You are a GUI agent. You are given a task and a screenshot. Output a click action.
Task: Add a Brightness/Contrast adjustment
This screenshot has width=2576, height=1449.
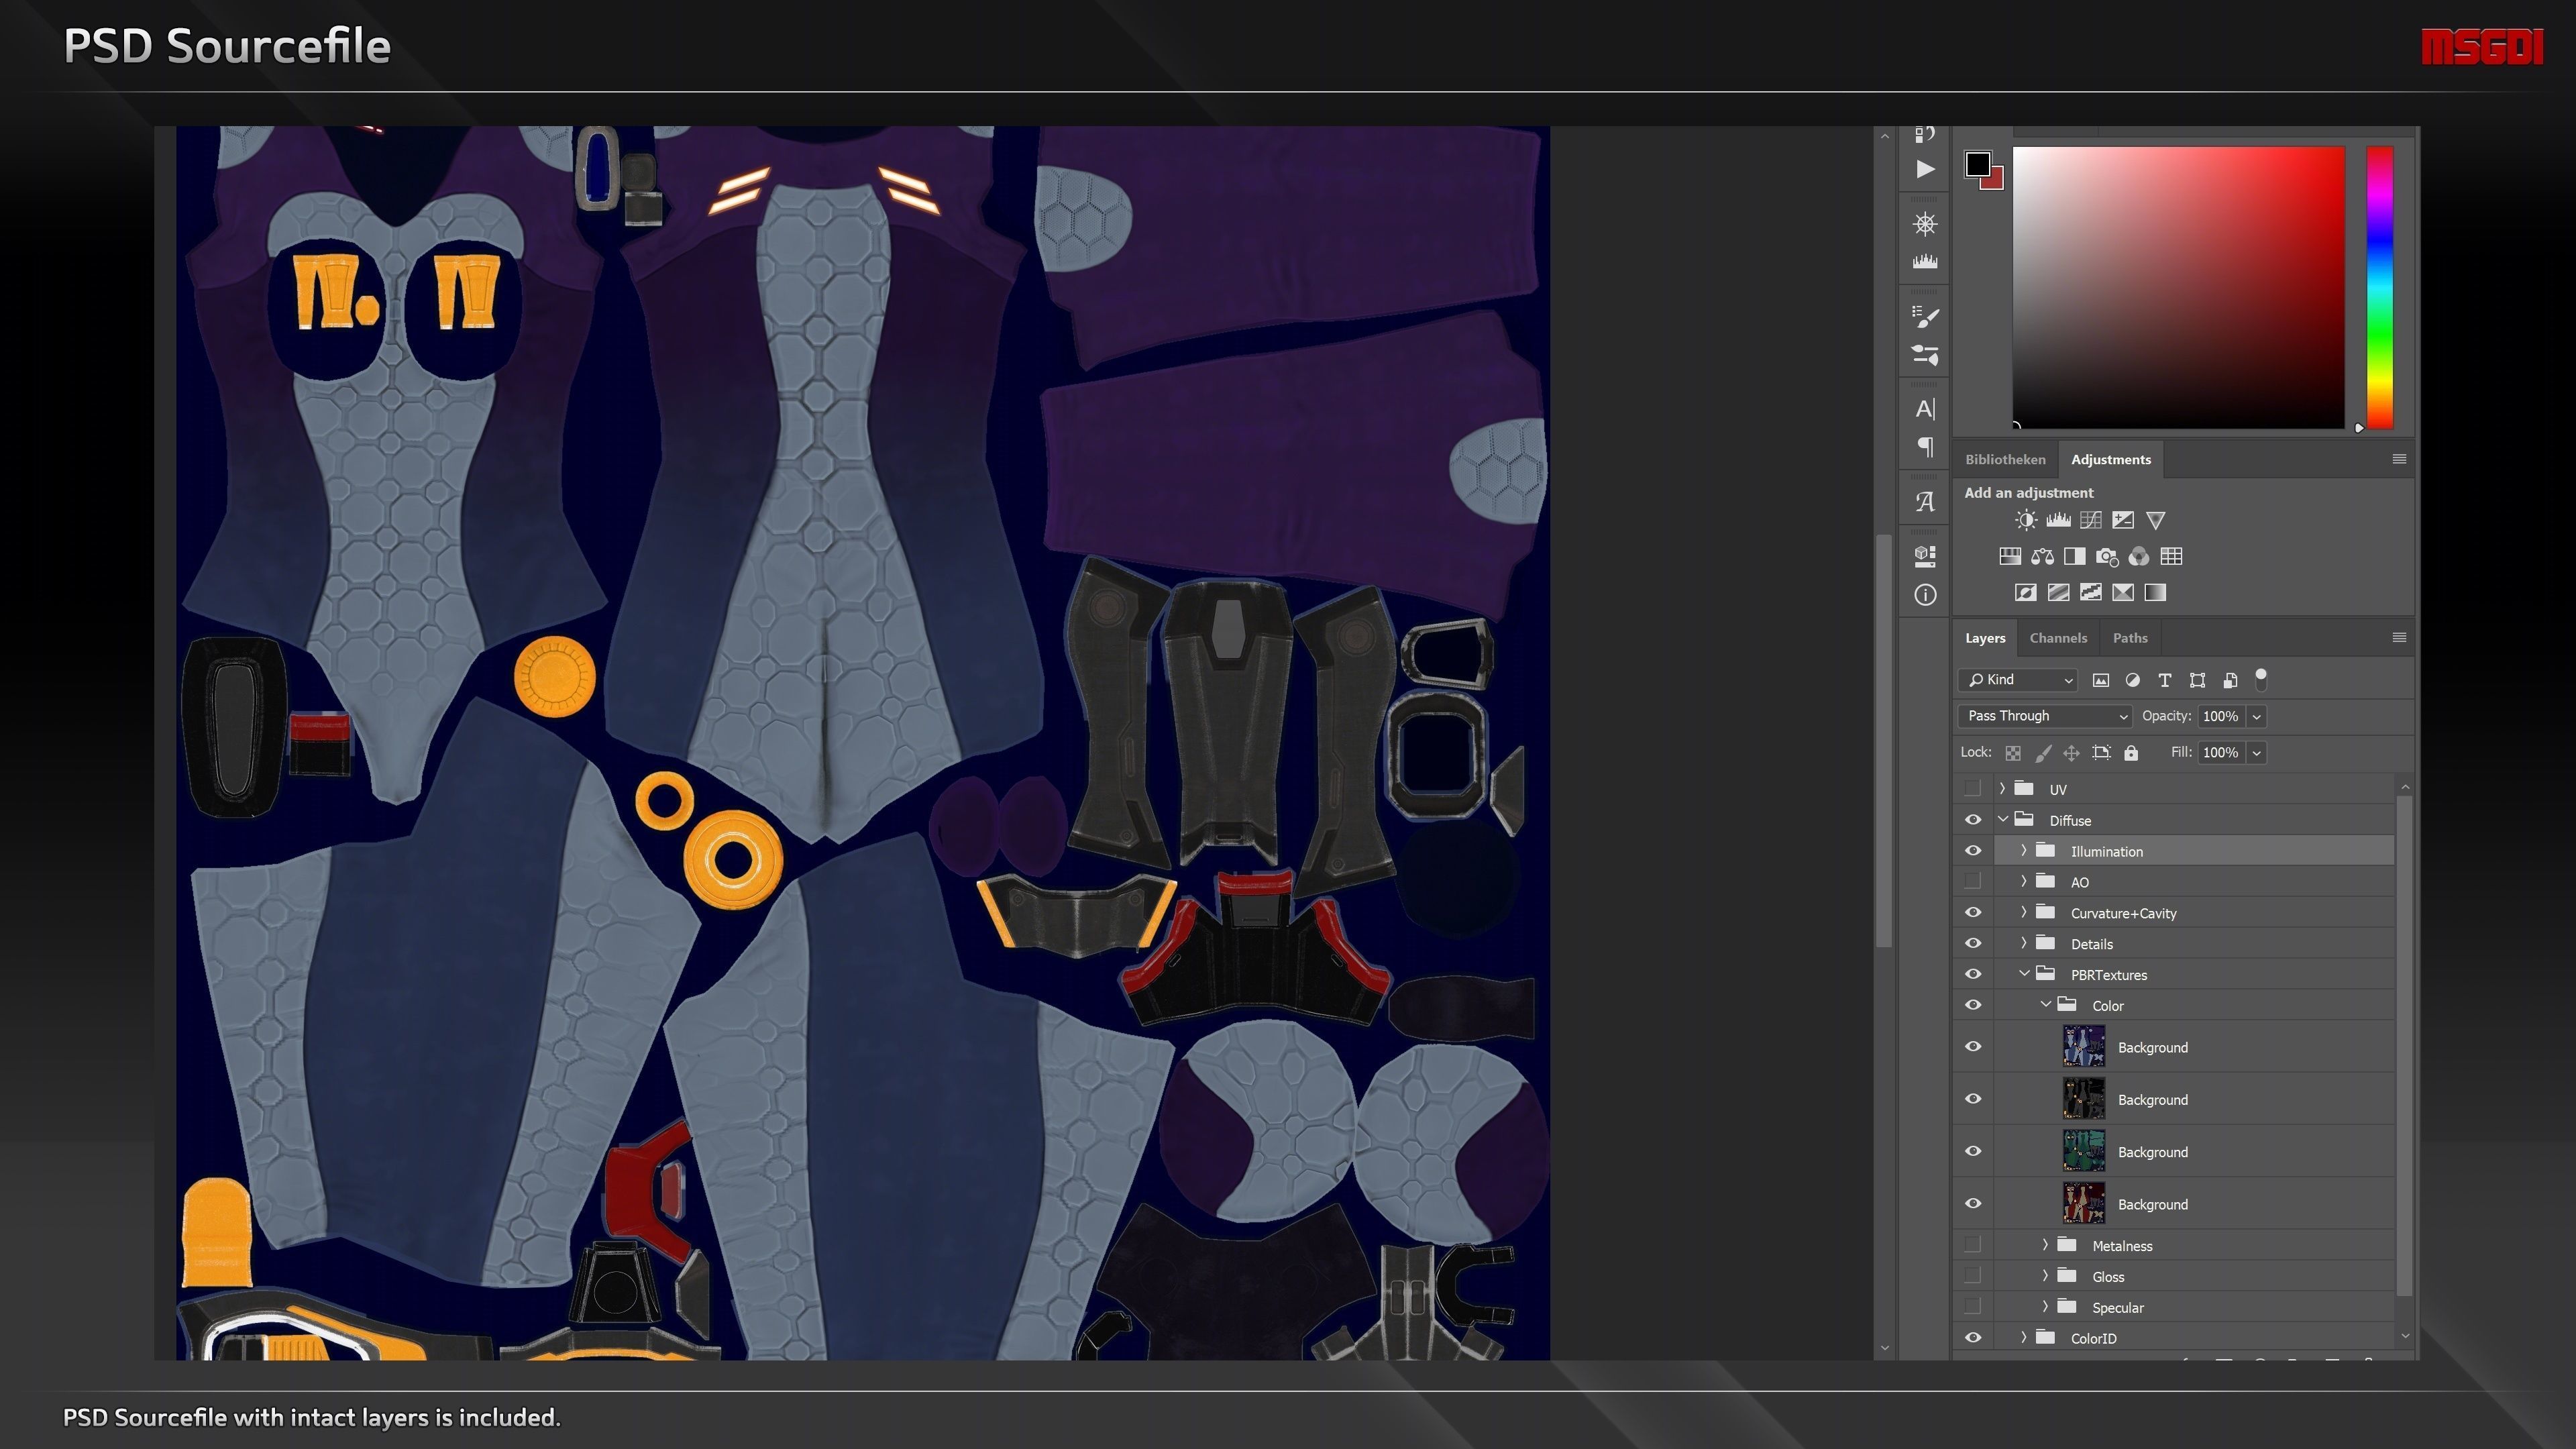click(2025, 520)
